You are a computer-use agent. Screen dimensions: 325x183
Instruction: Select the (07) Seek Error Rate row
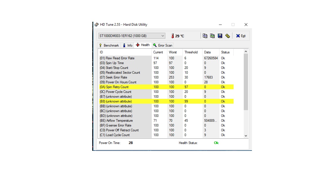tap(166, 77)
